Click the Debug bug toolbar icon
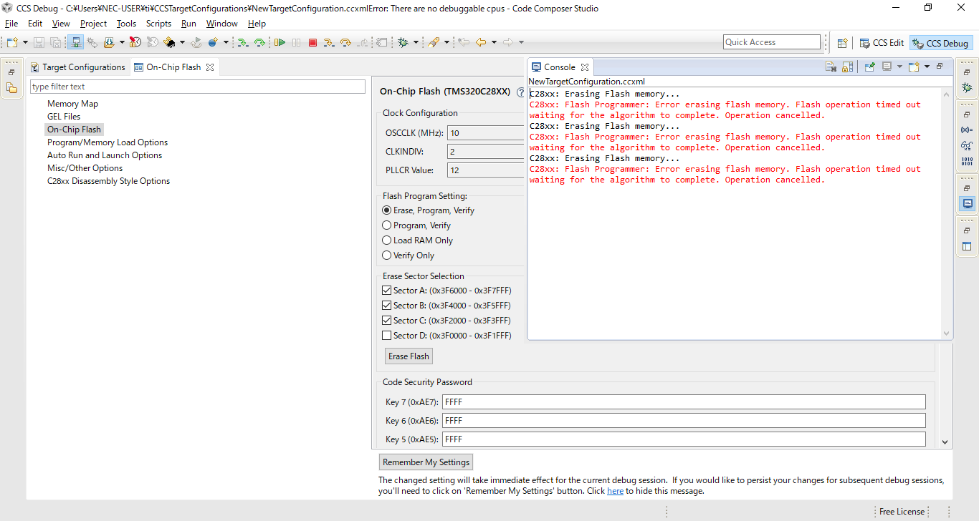Image resolution: width=979 pixels, height=521 pixels. click(x=403, y=43)
